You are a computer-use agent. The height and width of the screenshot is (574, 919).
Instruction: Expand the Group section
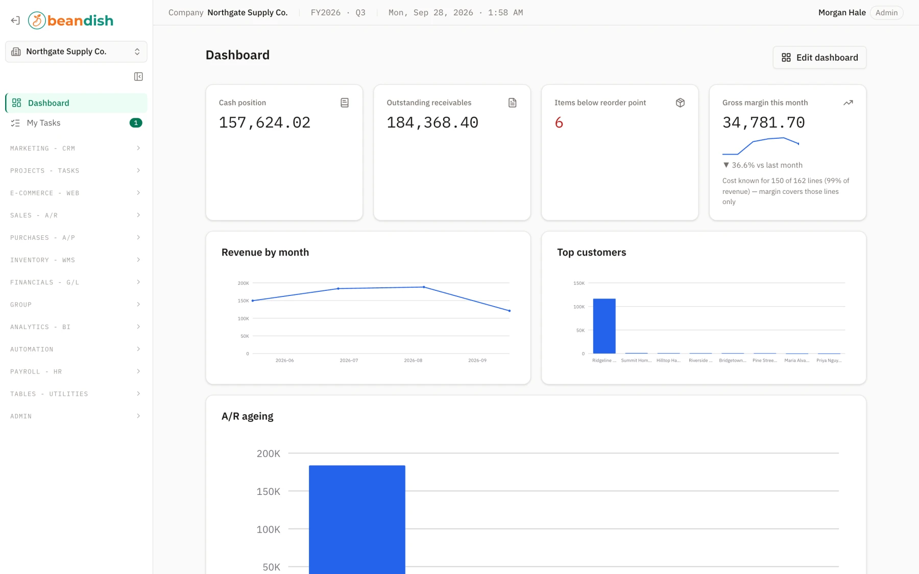tap(76, 305)
